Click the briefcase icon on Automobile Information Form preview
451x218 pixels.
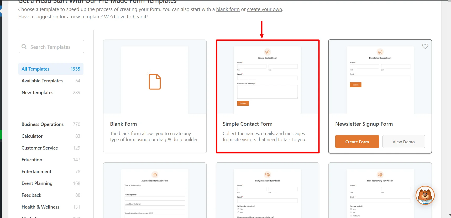click(155, 175)
